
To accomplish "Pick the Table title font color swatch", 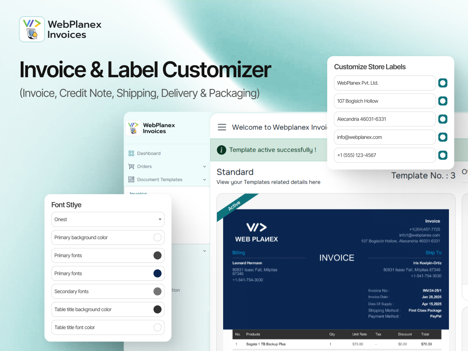I will (158, 327).
